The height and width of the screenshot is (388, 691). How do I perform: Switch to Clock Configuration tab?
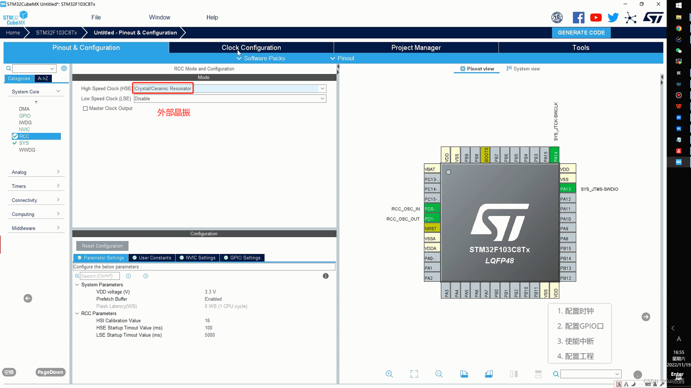coord(251,47)
